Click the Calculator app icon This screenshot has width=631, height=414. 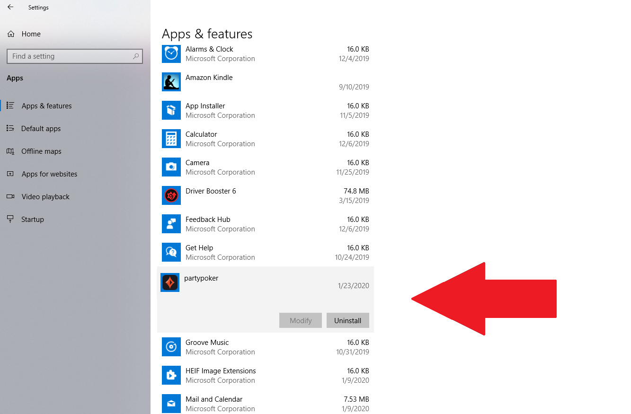tap(171, 139)
